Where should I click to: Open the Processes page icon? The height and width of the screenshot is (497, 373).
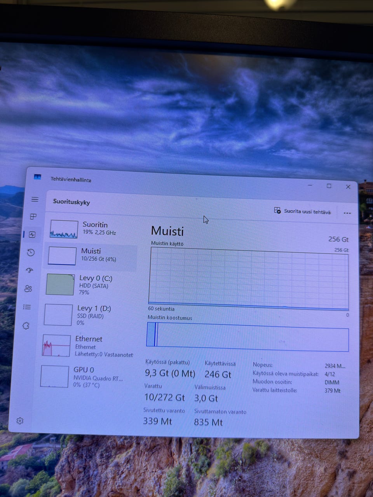point(33,217)
